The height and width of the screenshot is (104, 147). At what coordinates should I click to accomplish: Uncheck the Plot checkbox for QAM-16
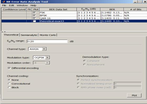[x=34, y=18]
